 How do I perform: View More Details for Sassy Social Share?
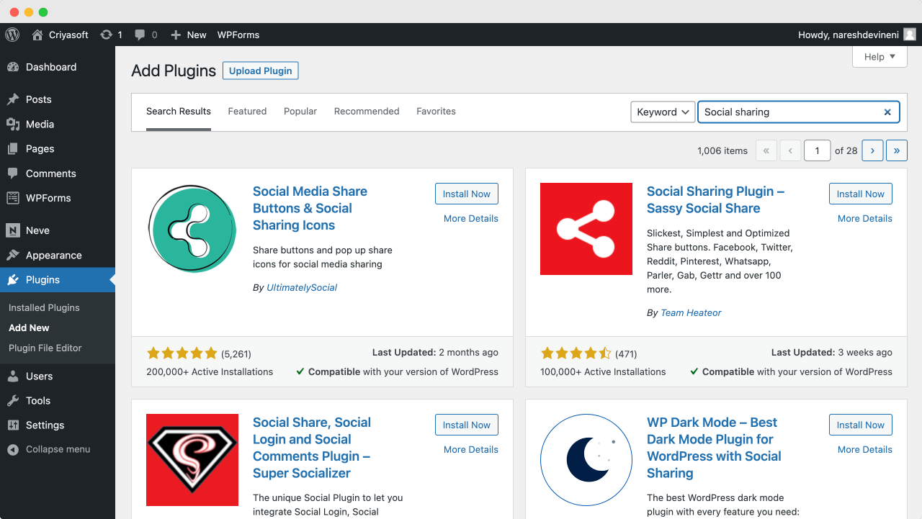[x=865, y=218]
